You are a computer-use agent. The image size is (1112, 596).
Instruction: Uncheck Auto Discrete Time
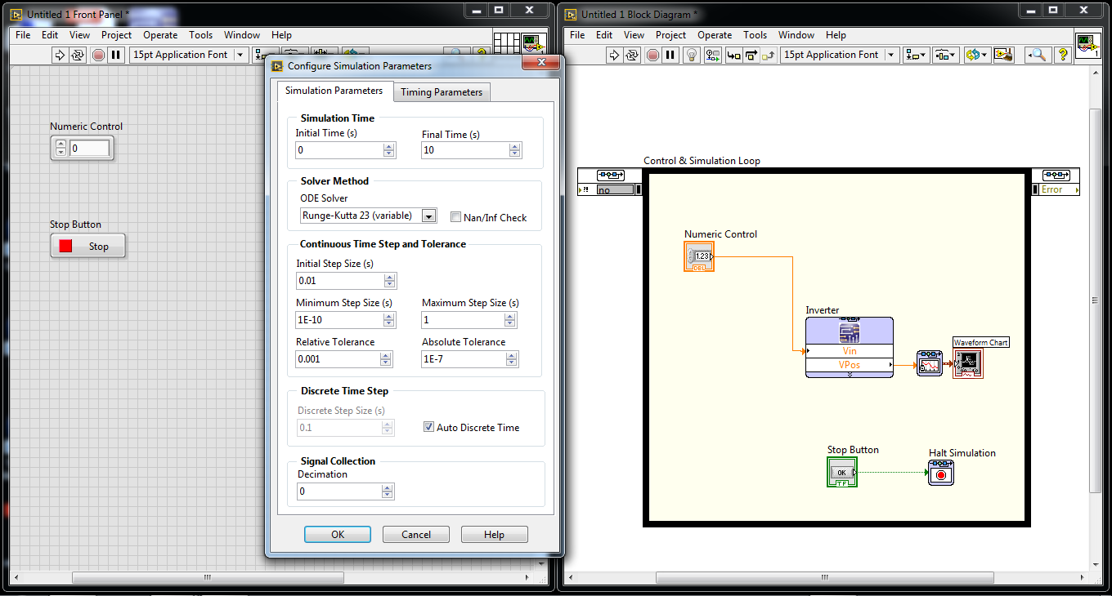tap(428, 426)
